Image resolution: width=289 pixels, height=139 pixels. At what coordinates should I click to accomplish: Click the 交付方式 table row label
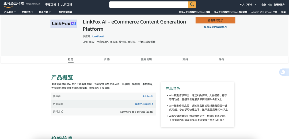(58, 111)
